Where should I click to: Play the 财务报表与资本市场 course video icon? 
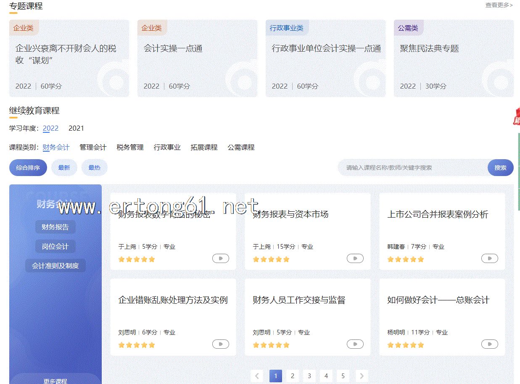click(355, 258)
